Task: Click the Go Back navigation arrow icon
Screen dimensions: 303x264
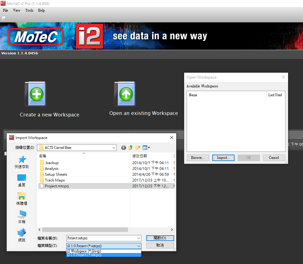Action: pos(123,148)
